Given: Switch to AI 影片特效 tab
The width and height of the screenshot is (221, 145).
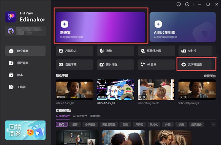Looking at the screenshot, I should point(63,116).
